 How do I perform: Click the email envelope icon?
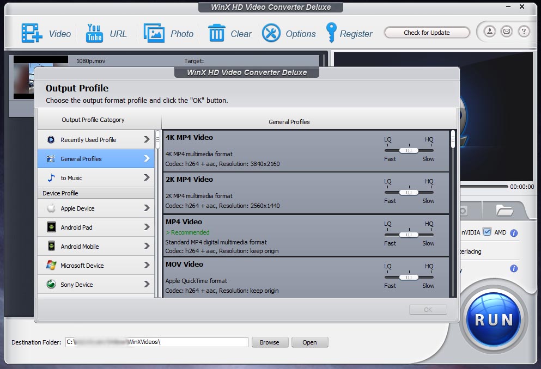(x=507, y=32)
